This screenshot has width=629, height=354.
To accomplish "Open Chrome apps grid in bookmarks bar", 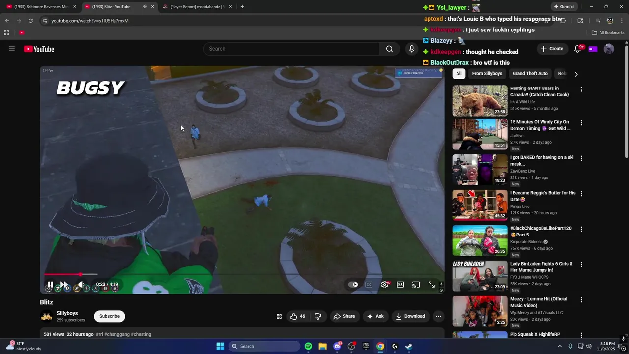I will pyautogui.click(x=6, y=33).
